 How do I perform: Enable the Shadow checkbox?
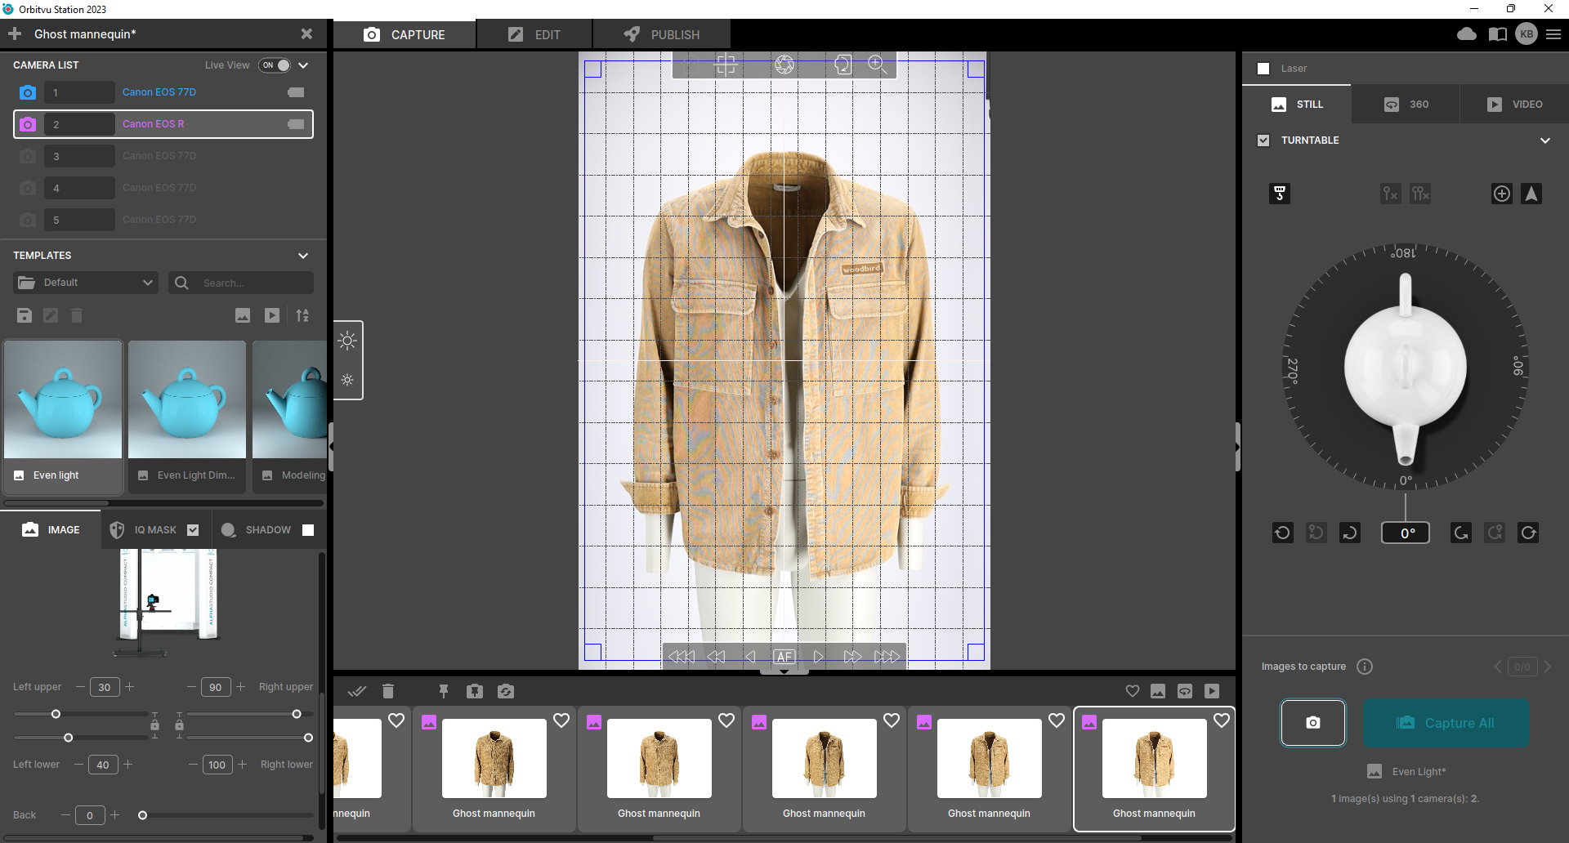pos(308,530)
